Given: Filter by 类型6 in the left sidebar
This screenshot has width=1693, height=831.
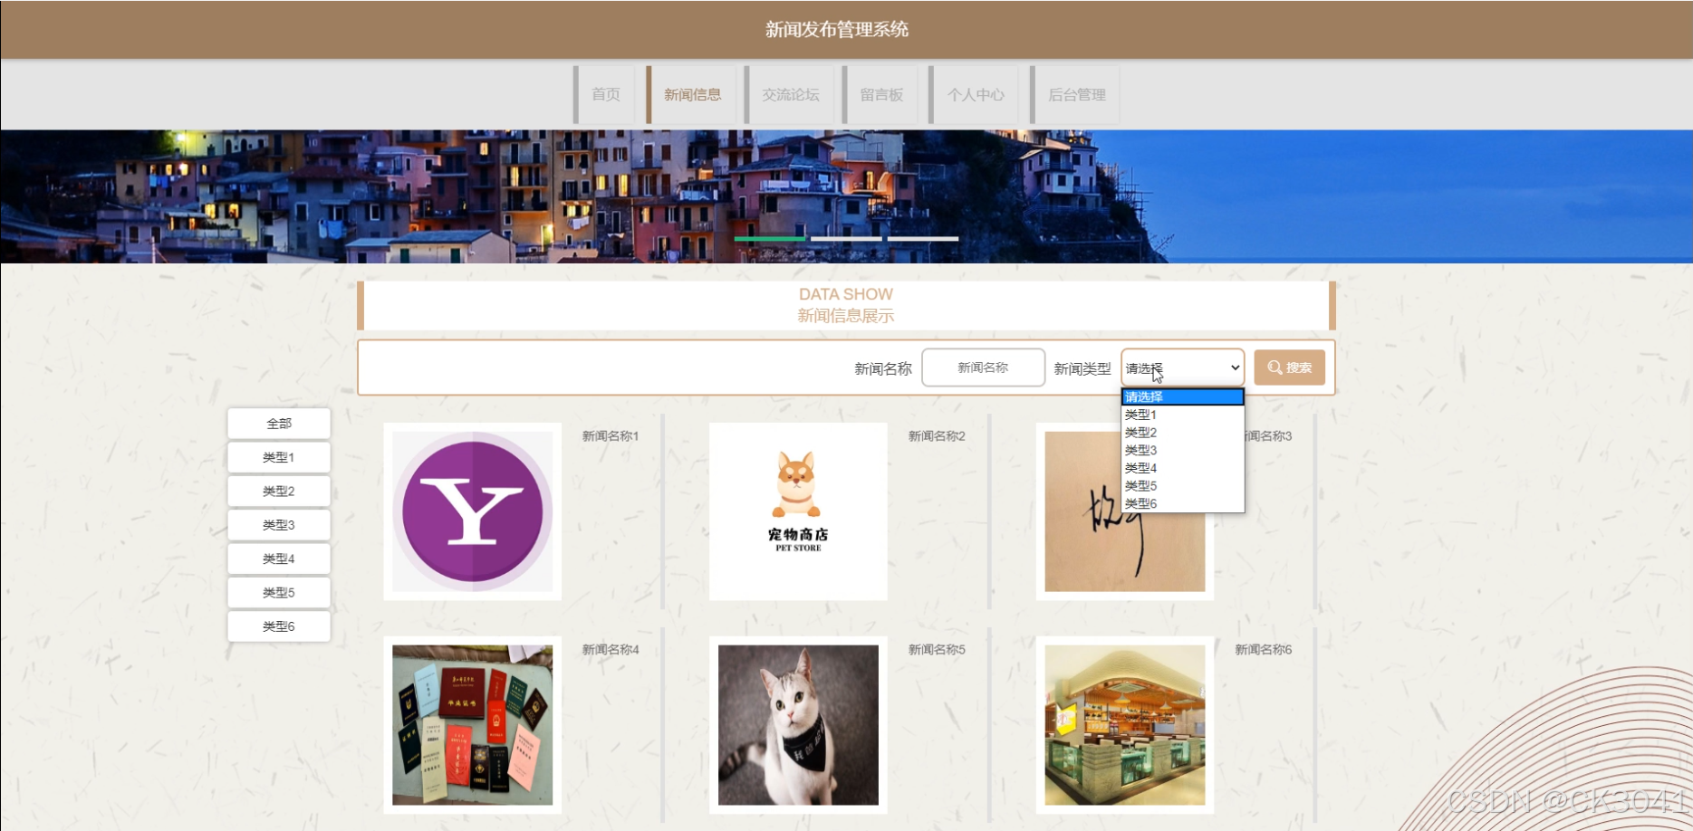Looking at the screenshot, I should click(x=279, y=626).
